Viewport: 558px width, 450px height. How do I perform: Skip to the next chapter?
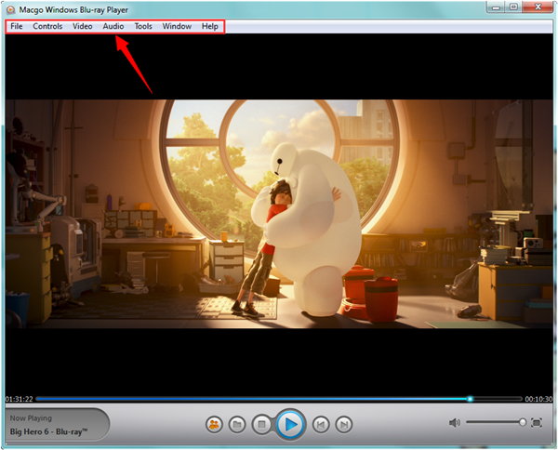344,424
